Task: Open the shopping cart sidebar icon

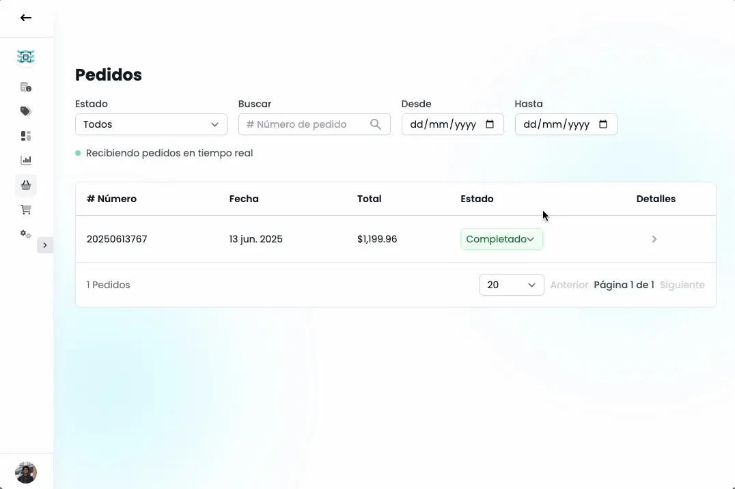Action: click(25, 210)
